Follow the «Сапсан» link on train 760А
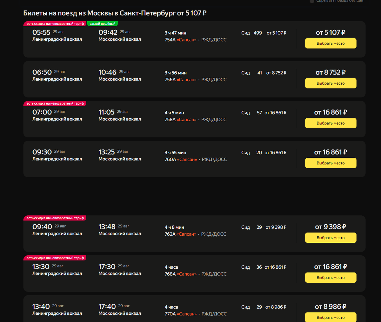381x322 pixels. tap(187, 160)
